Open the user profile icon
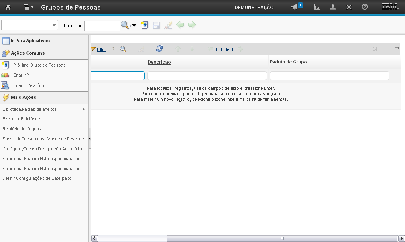This screenshot has width=405, height=242. (333, 7)
